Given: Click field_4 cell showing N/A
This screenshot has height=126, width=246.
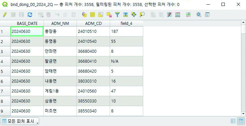Looking at the screenshot, I should tap(126, 61).
